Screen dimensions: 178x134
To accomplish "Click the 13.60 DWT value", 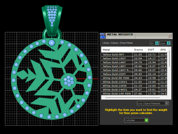I will tap(152, 86).
